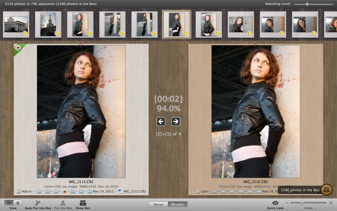The width and height of the screenshot is (337, 211).
Task: Go to previous pair with left arrow
Action: coord(161,121)
